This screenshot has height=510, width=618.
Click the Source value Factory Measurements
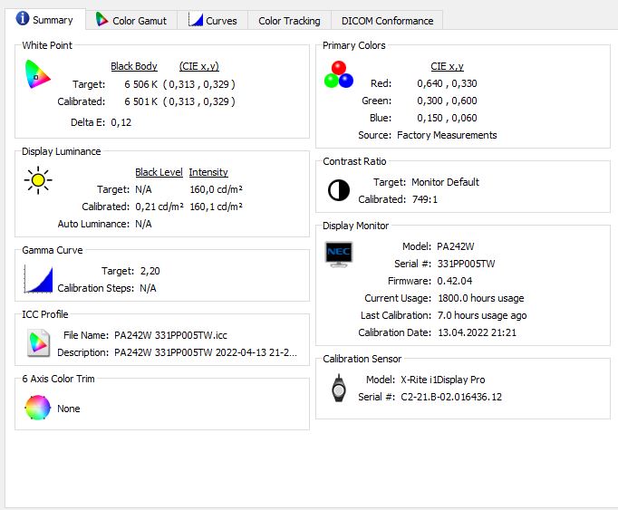tap(447, 135)
